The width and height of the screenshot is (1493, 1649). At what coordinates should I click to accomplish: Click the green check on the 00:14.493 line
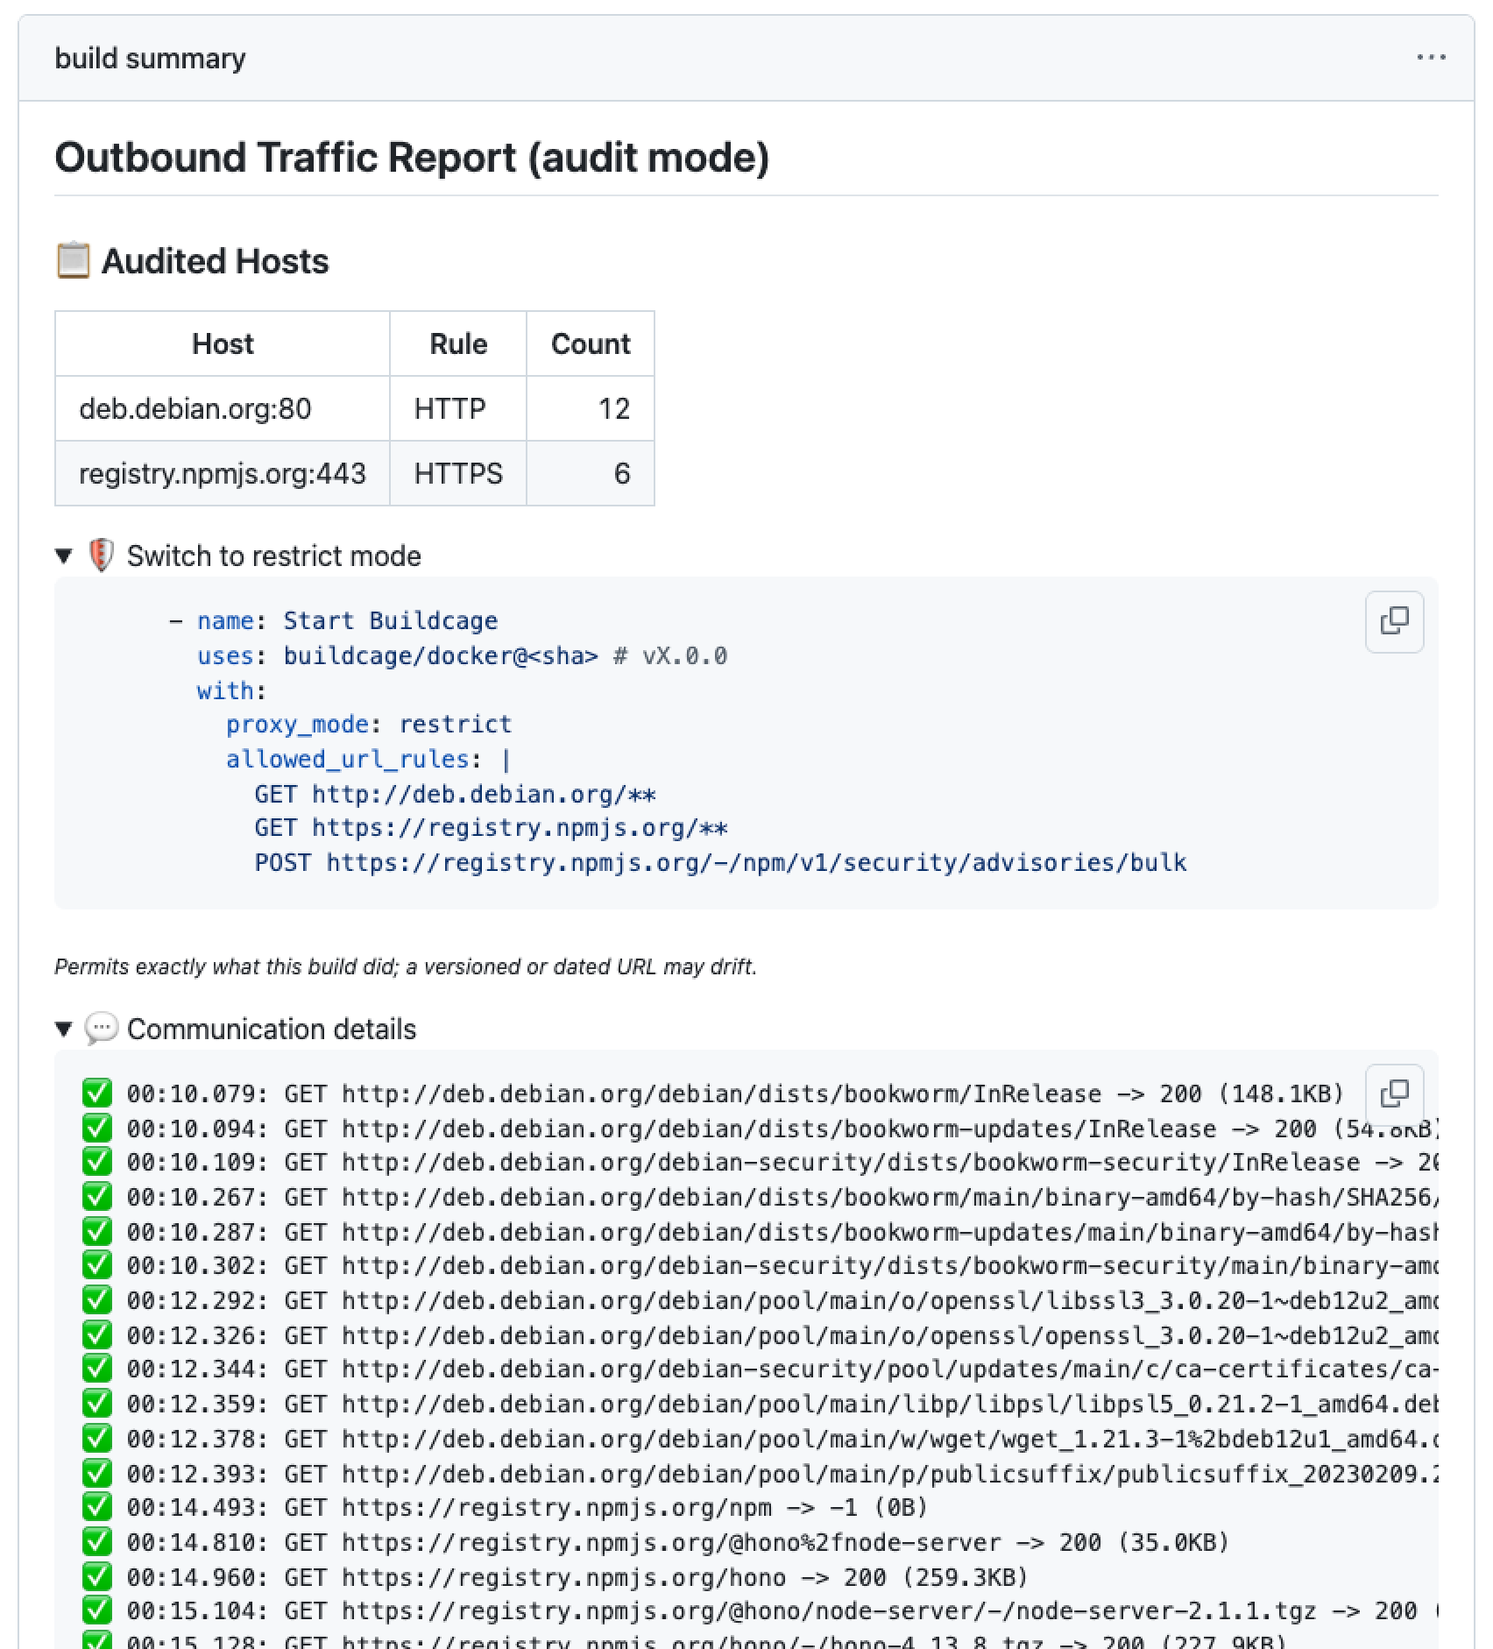[96, 1507]
